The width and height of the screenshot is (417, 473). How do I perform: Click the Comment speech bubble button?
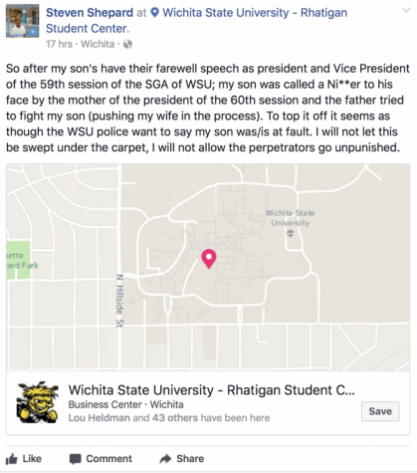coord(101,459)
